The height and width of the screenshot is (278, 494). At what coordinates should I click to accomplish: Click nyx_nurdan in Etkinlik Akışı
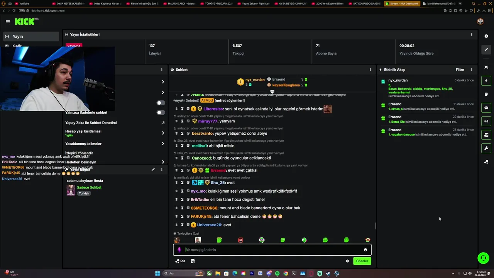[x=398, y=80]
